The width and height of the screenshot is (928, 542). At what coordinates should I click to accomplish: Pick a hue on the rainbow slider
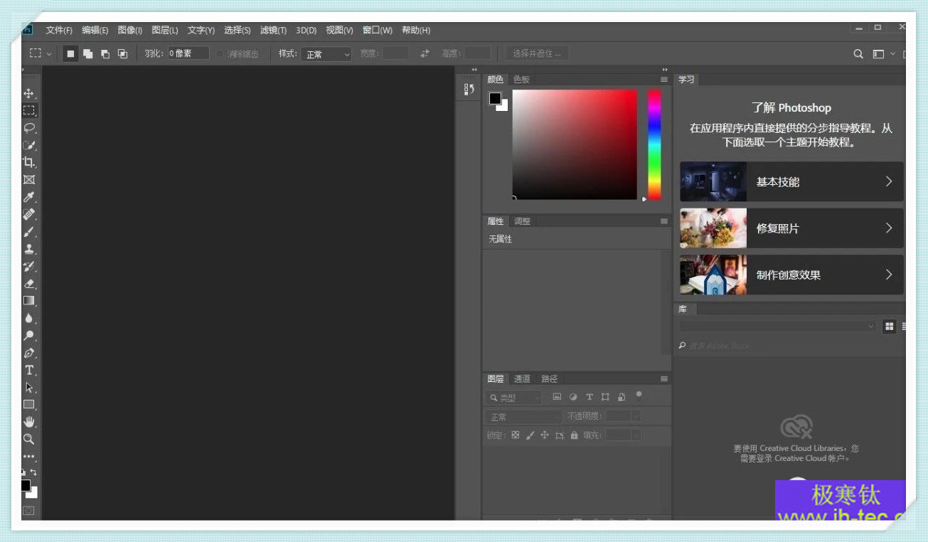pos(654,144)
